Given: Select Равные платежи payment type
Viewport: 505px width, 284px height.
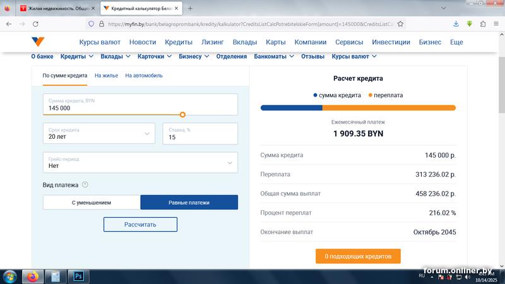Looking at the screenshot, I should click(189, 203).
